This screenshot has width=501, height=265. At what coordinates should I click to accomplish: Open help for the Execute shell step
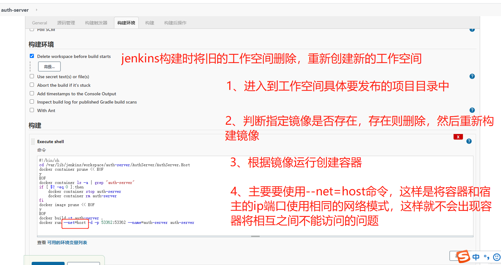point(469,141)
